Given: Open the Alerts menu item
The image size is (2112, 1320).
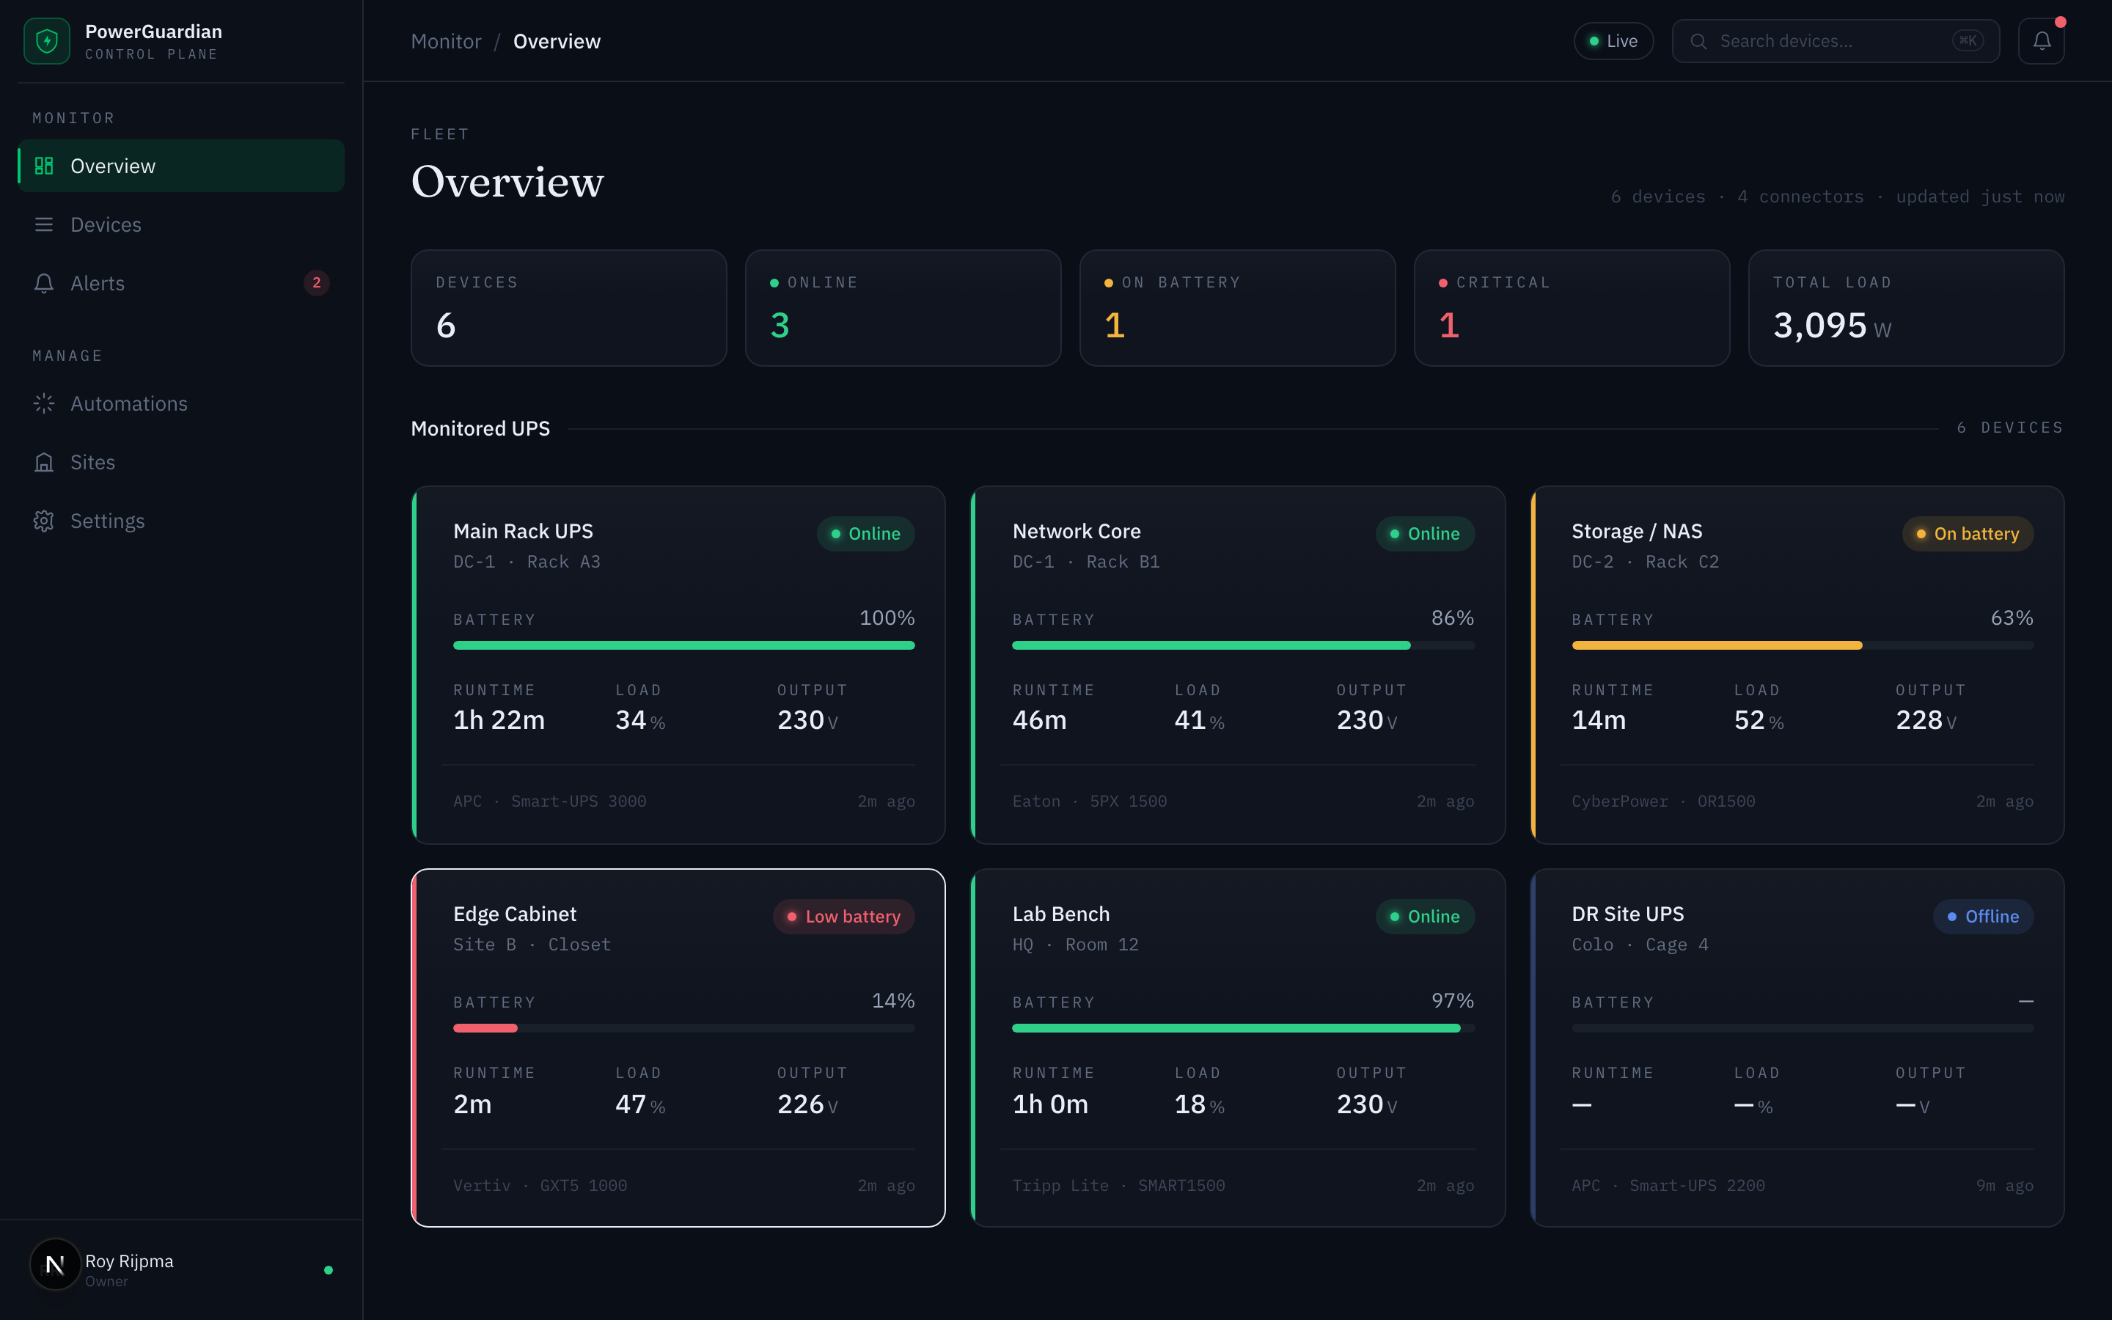Looking at the screenshot, I should (180, 283).
